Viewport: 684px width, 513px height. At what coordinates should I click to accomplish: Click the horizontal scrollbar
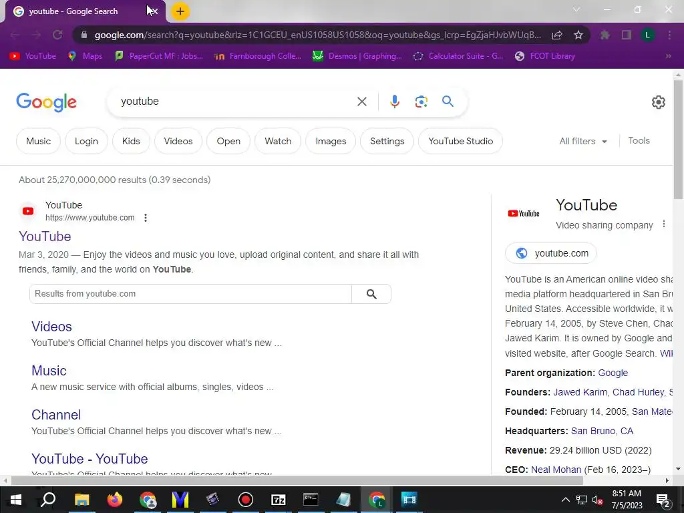[x=297, y=481]
